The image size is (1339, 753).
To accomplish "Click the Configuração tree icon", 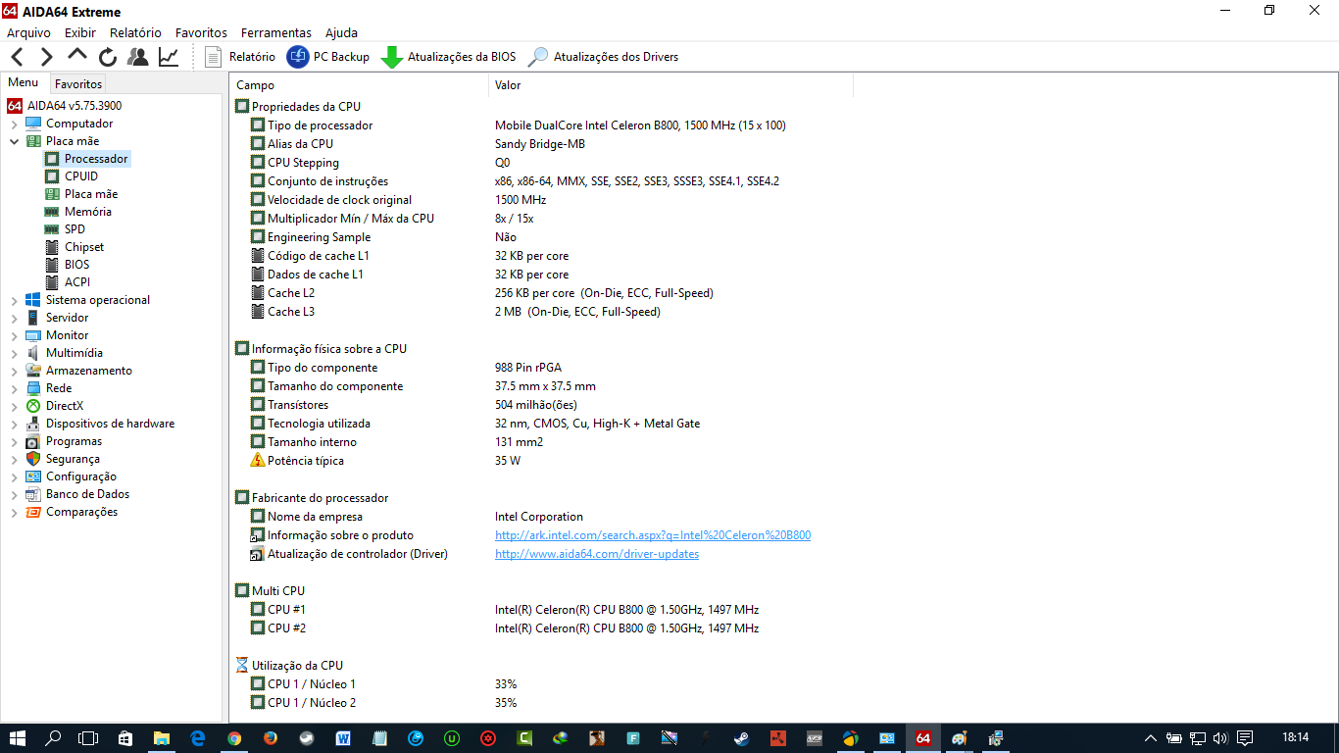I will [x=33, y=477].
